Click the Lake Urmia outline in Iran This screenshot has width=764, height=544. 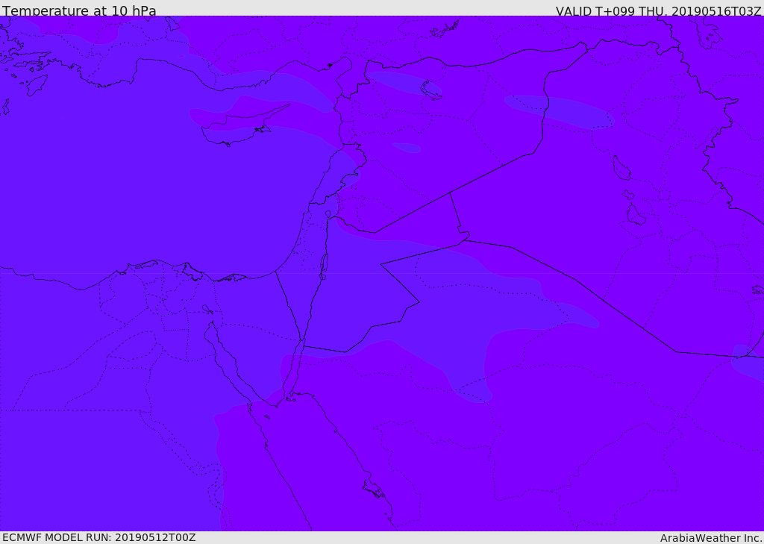[x=621, y=168]
